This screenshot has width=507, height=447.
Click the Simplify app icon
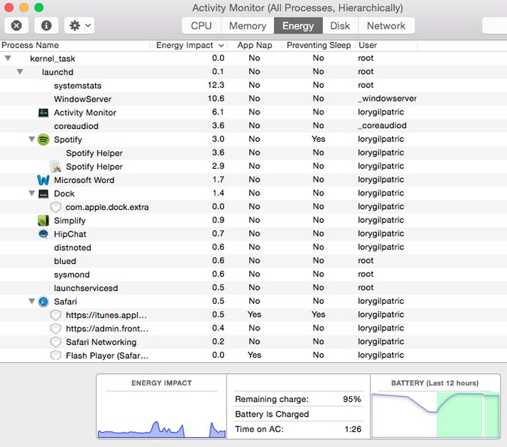(43, 220)
